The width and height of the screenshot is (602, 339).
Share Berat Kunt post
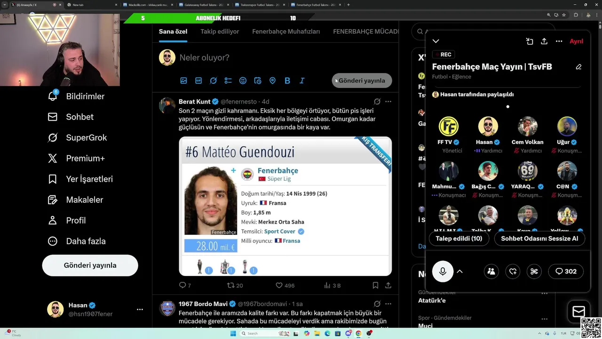(x=388, y=285)
